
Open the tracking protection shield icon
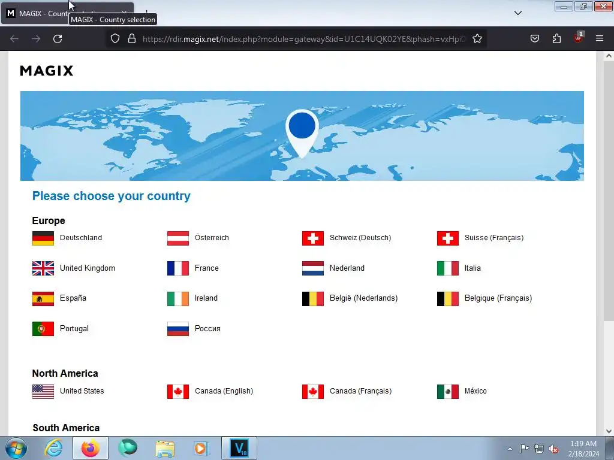(x=115, y=39)
